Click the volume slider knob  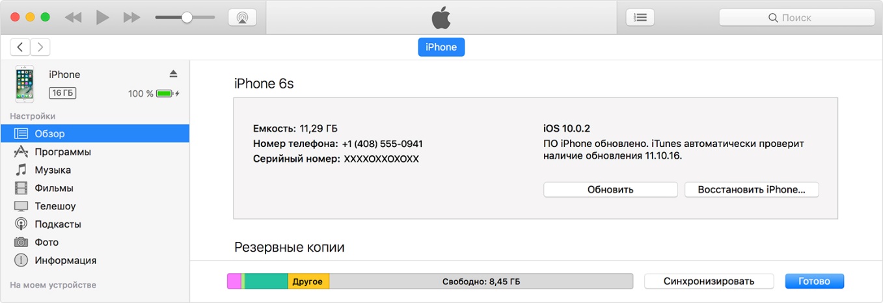[187, 18]
